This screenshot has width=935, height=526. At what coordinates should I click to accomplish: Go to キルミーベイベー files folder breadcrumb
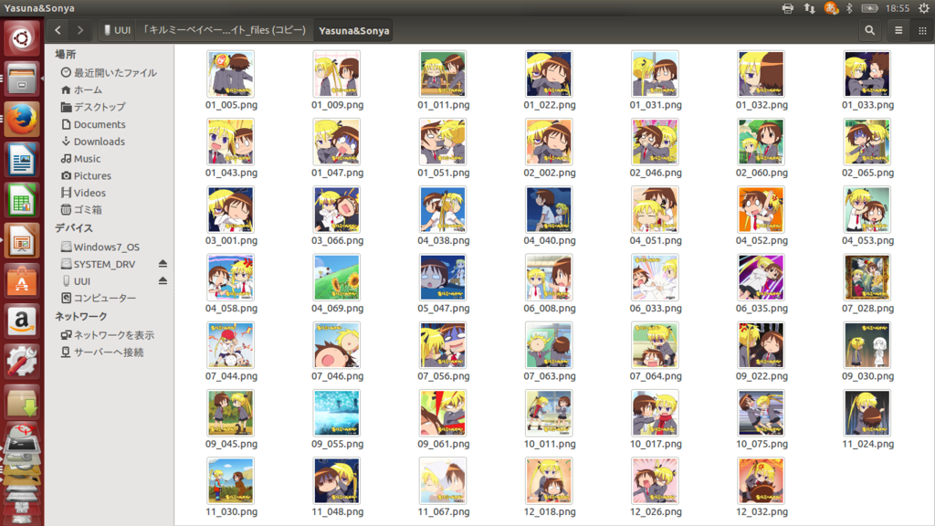pyautogui.click(x=224, y=30)
